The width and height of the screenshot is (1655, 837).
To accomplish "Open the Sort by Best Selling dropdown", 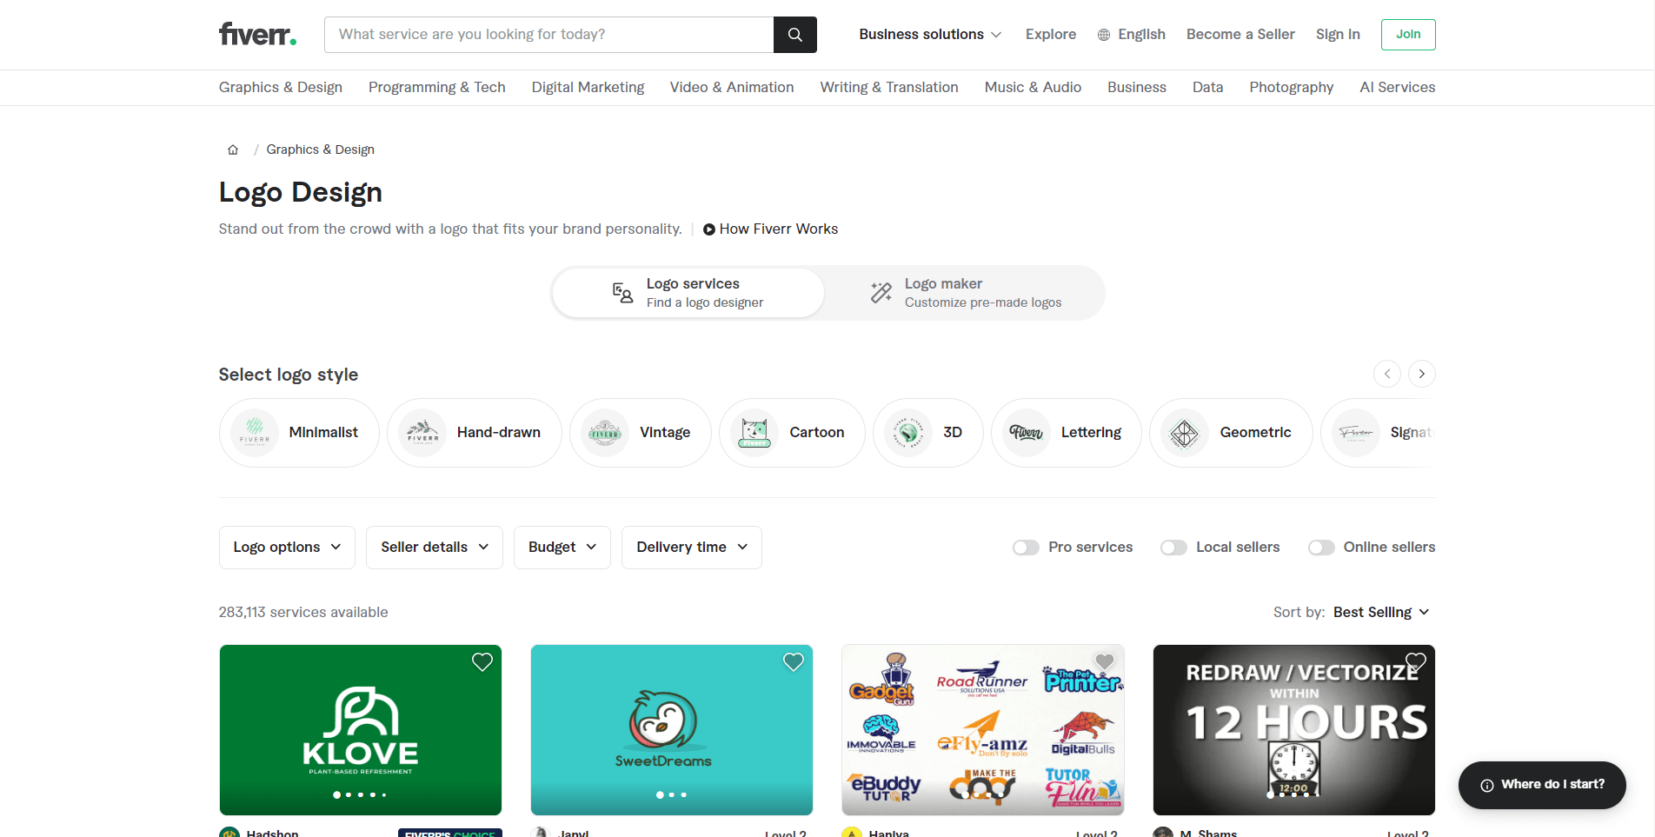I will click(x=1380, y=613).
